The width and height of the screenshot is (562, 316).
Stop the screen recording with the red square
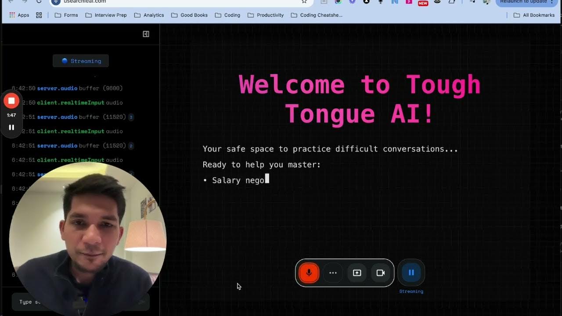coord(11,100)
